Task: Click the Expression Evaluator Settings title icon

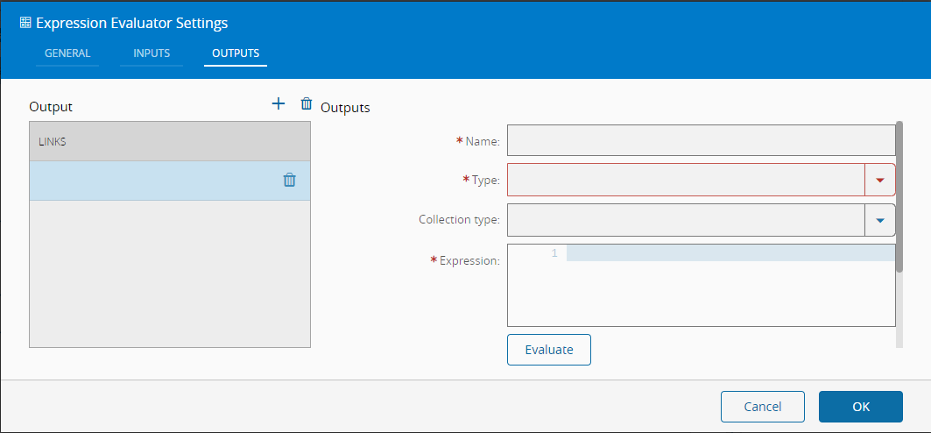Action: click(x=25, y=23)
